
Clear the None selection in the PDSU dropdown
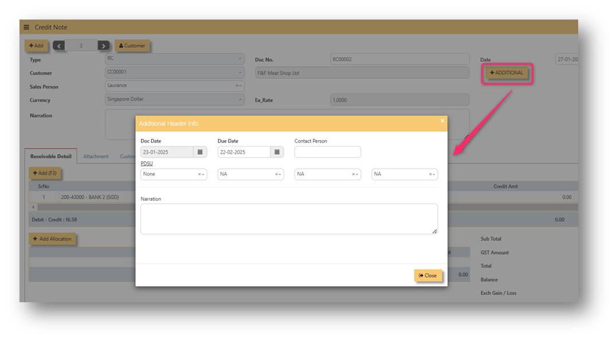point(199,175)
